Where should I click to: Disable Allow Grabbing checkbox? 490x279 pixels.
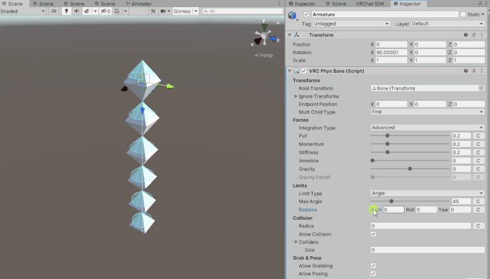(x=373, y=266)
